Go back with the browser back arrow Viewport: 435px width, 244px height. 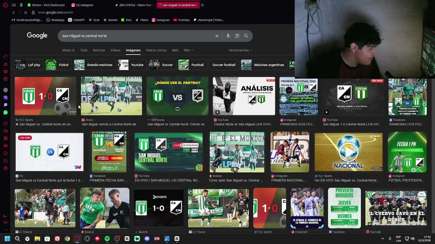pyautogui.click(x=14, y=13)
